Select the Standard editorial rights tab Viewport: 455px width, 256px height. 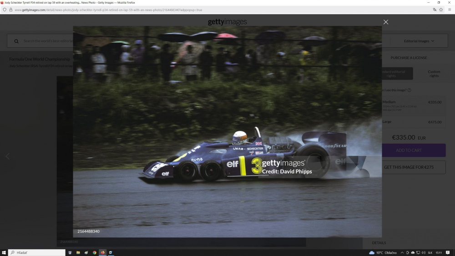397,74
